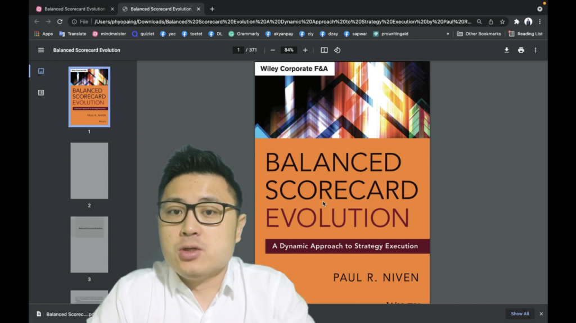
Task: Open the mindmeister bookmark
Action: pyautogui.click(x=109, y=34)
